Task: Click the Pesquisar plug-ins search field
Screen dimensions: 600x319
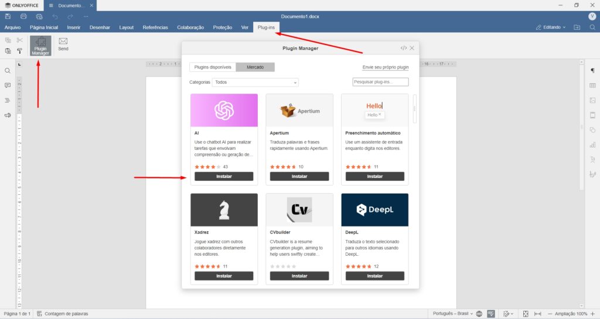Action: click(380, 82)
